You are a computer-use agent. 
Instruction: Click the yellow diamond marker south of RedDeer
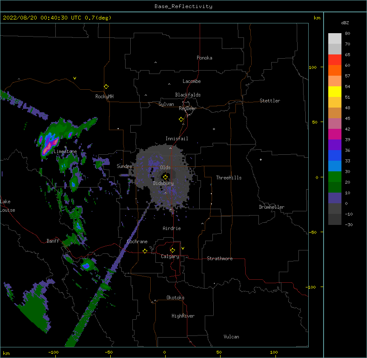pyautogui.click(x=181, y=119)
